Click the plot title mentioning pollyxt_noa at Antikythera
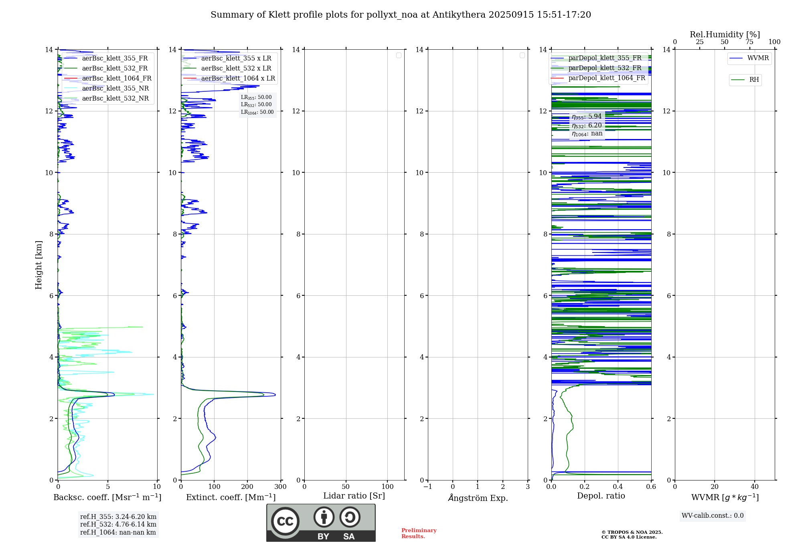This screenshot has width=802, height=545. 401,15
